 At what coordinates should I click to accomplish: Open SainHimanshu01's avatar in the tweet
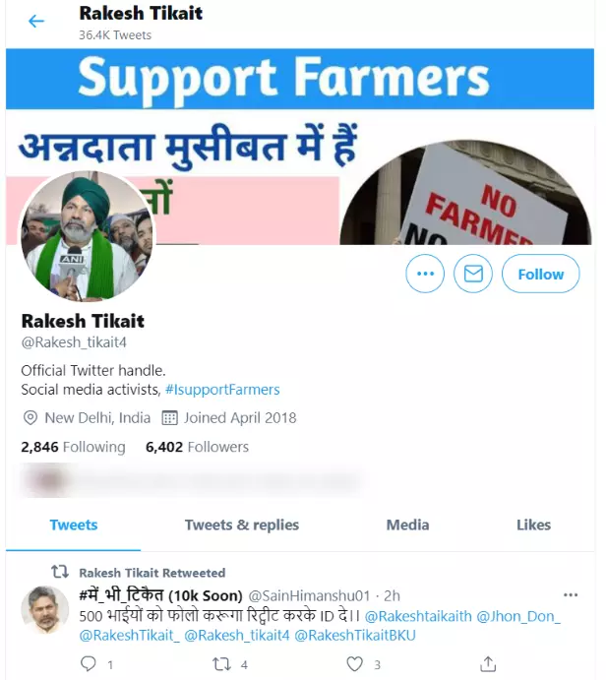45,610
